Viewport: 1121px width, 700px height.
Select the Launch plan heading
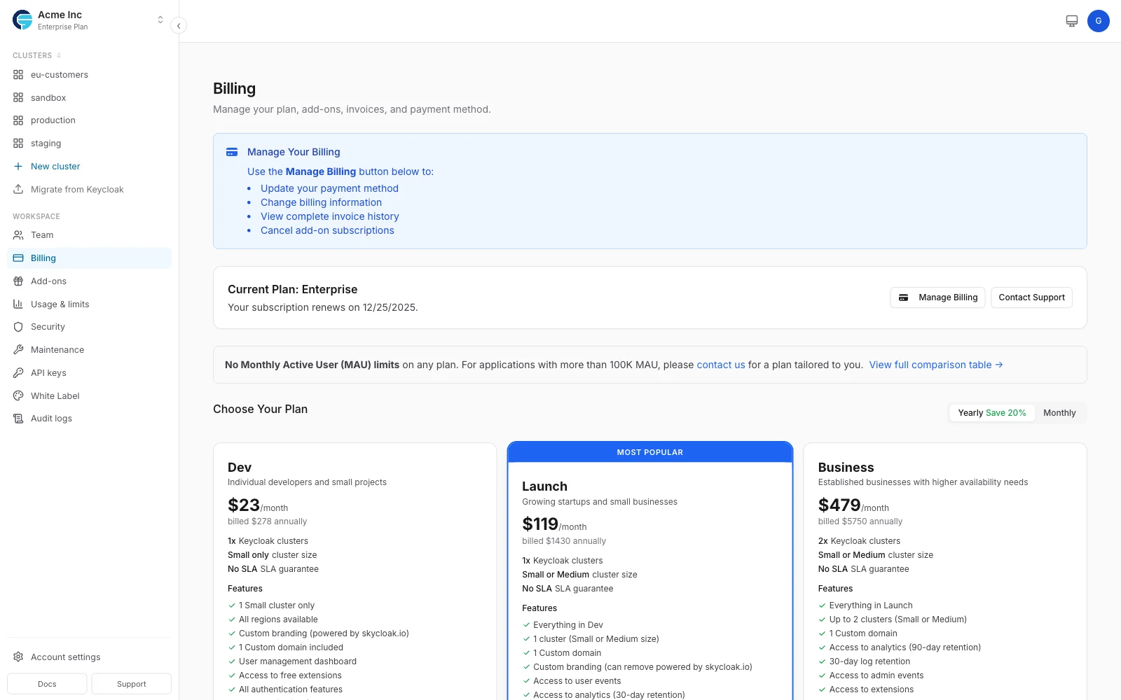[544, 486]
